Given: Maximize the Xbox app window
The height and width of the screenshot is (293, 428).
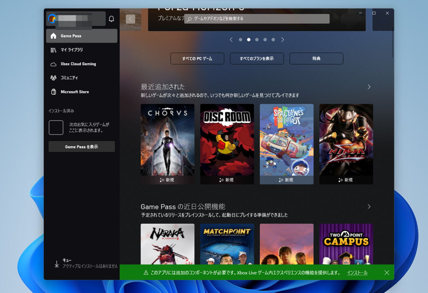Looking at the screenshot, I should 374,13.
